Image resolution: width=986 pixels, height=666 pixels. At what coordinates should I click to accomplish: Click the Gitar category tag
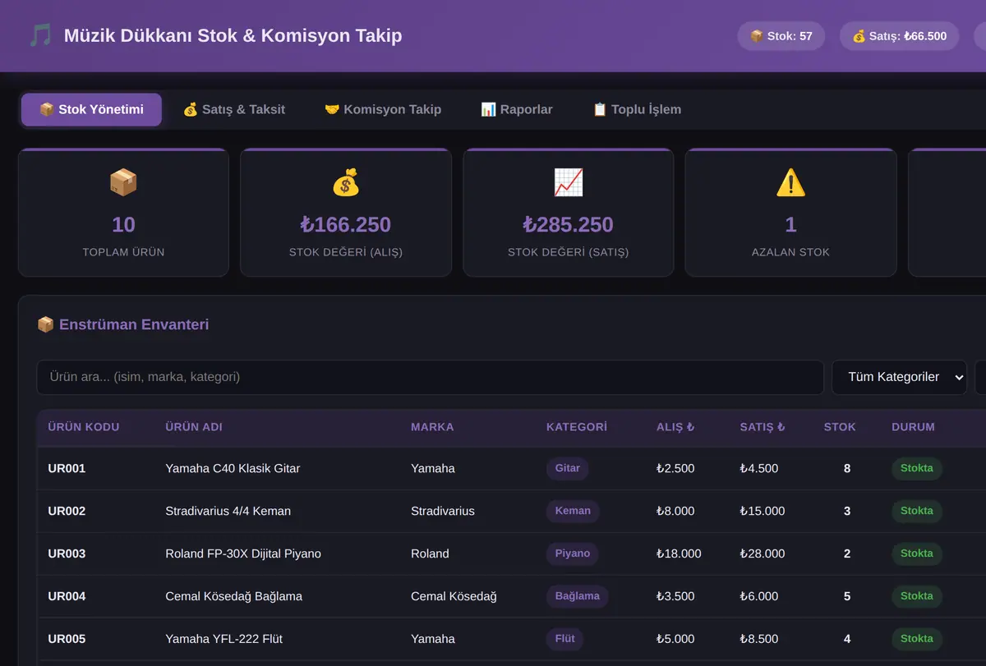pos(568,468)
